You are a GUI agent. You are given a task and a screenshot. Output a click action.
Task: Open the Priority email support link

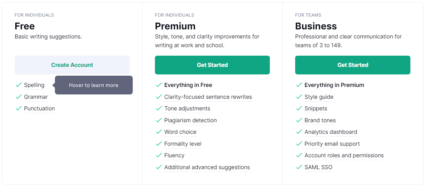click(x=332, y=144)
